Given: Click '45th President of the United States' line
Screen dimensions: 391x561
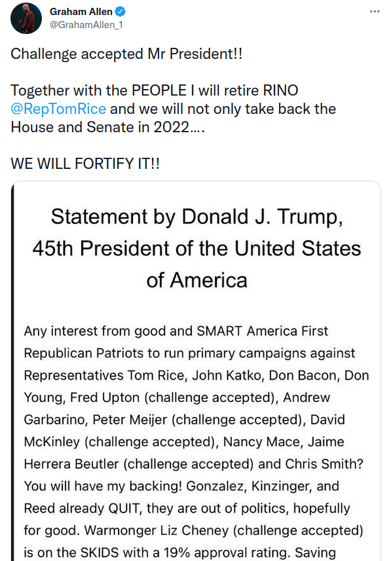Looking at the screenshot, I should [x=197, y=248].
